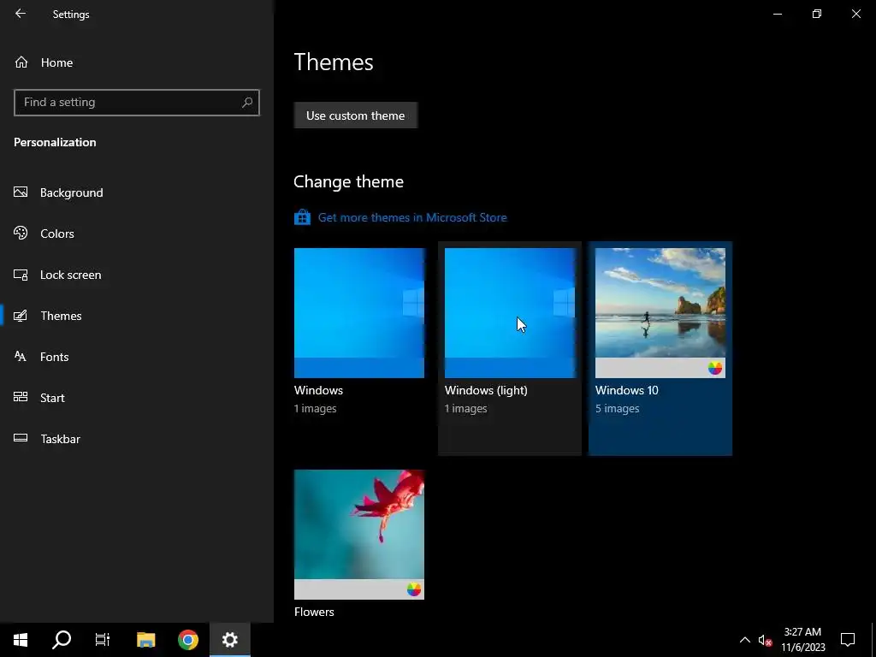Click the muted volume tray icon
The image size is (876, 657).
765,640
